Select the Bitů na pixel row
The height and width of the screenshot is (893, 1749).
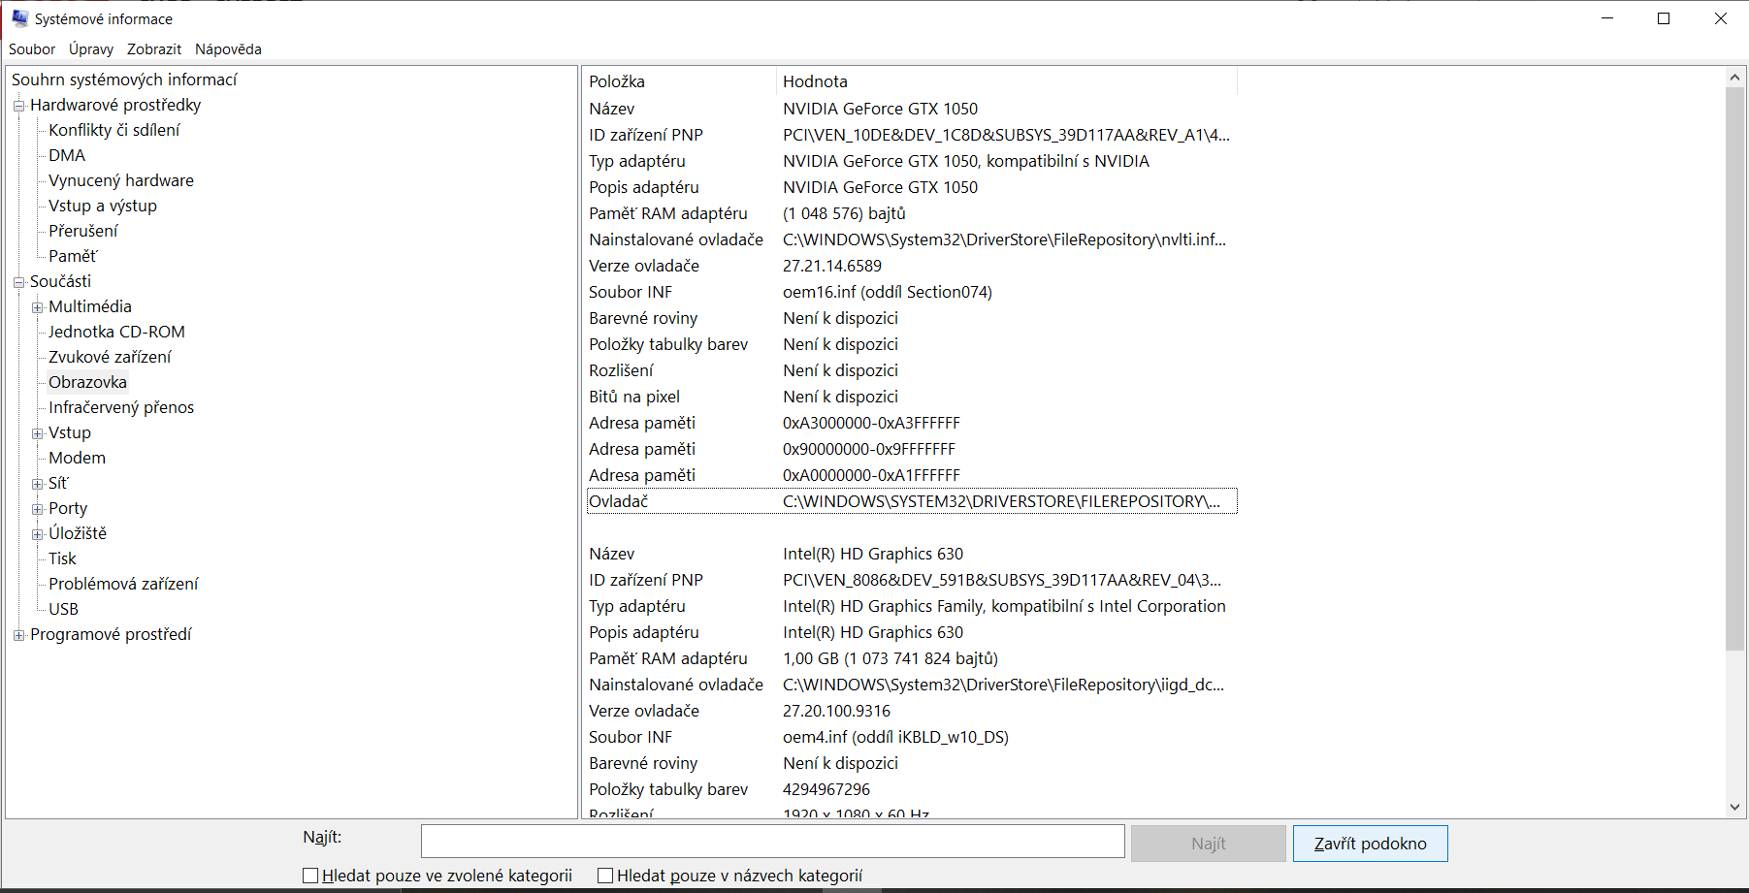[912, 397]
